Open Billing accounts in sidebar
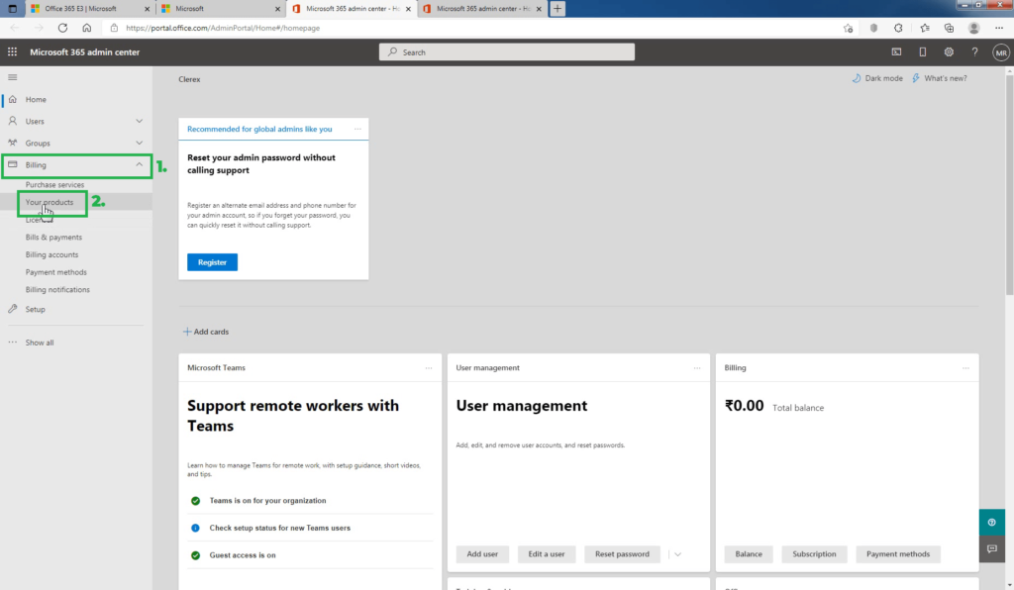Image resolution: width=1014 pixels, height=590 pixels. (51, 254)
